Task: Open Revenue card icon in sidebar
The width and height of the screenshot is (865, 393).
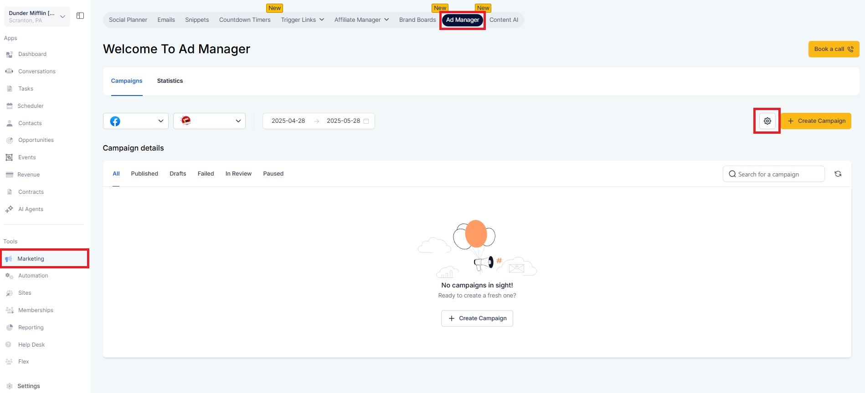Action: pos(9,175)
